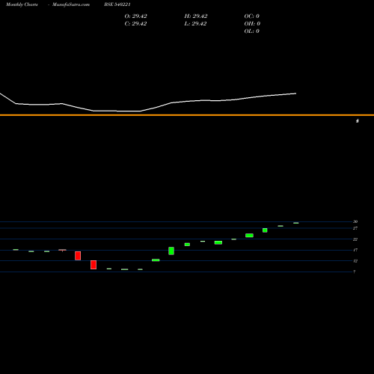The image size is (374, 374).
Task: Click the '30' price axis label
Action: pos(355,221)
